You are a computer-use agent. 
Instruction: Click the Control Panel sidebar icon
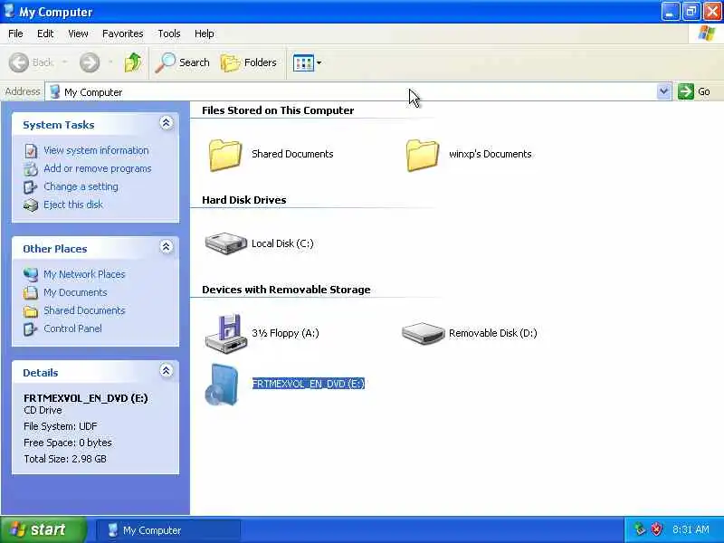pyautogui.click(x=31, y=329)
